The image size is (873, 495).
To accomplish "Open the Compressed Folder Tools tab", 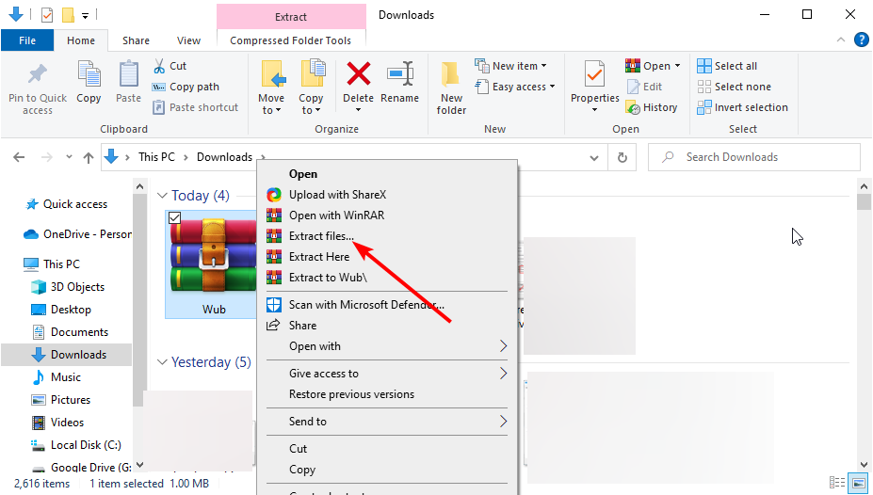I will tap(291, 40).
